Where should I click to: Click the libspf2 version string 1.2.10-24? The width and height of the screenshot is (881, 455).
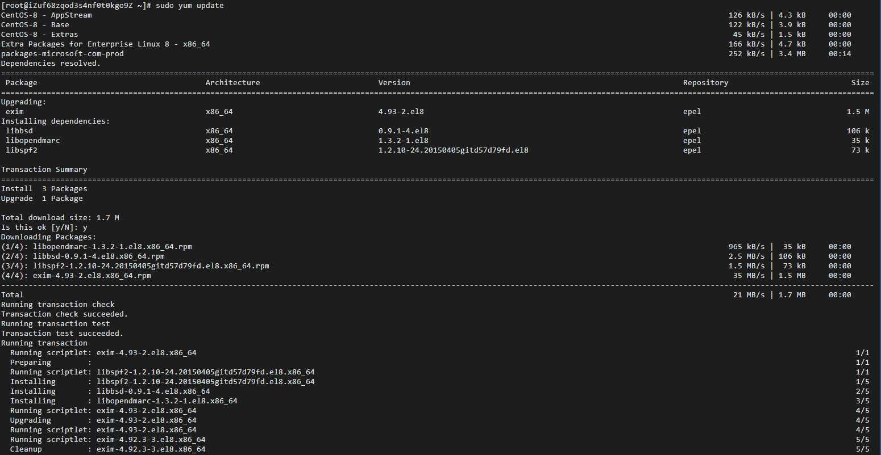click(454, 150)
